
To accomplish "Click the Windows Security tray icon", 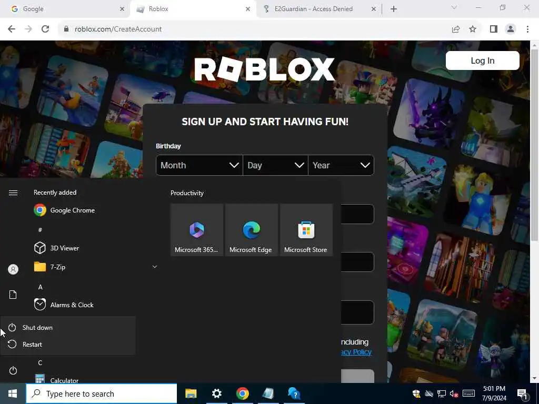I will (416, 393).
